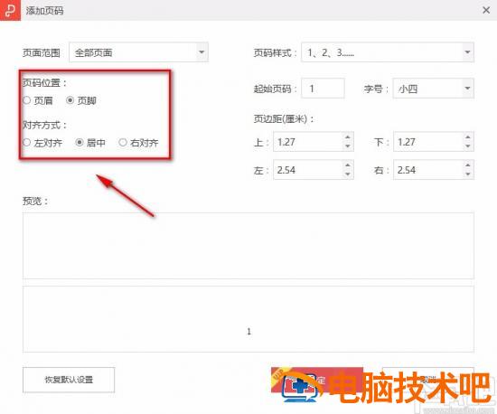This screenshot has width=497, height=414.
Task: Close the 添加页码 dialog
Action: point(486,10)
